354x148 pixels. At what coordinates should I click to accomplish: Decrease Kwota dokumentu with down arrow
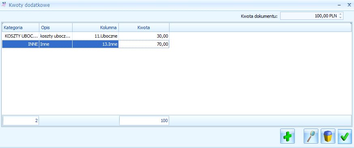(x=341, y=17)
